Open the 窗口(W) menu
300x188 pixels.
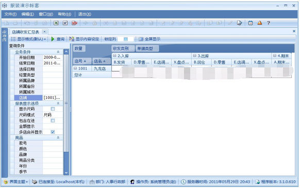tap(46, 14)
